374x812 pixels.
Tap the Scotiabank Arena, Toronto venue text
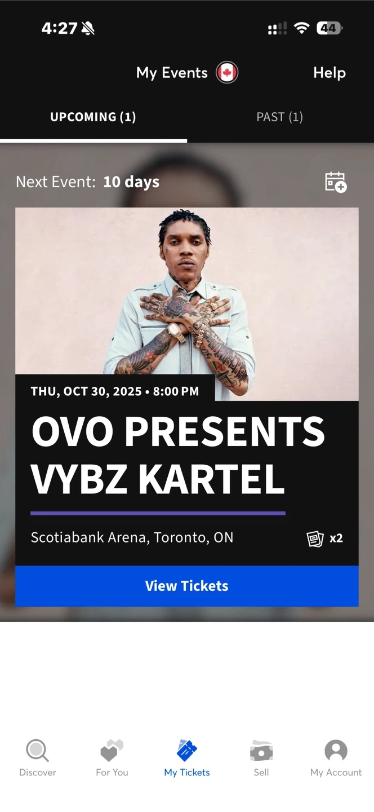coord(132,537)
